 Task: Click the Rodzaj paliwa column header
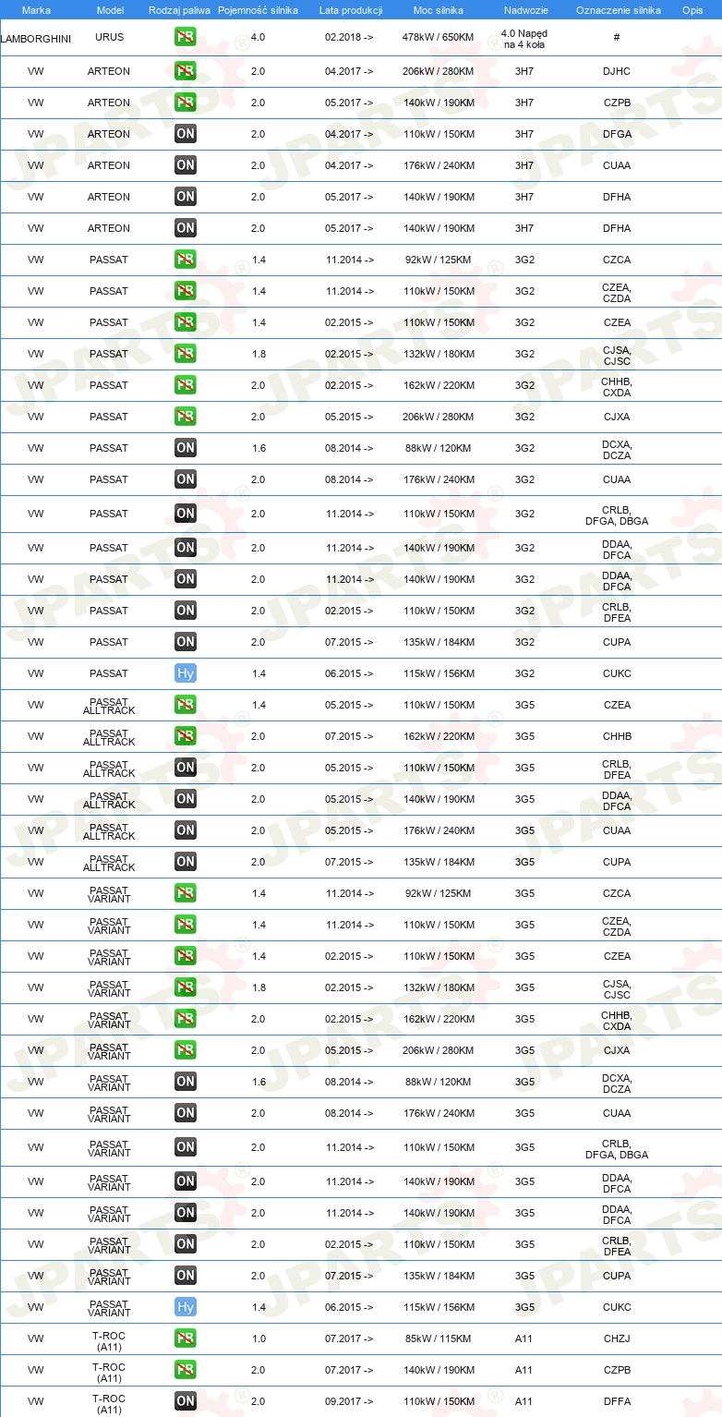(x=179, y=10)
